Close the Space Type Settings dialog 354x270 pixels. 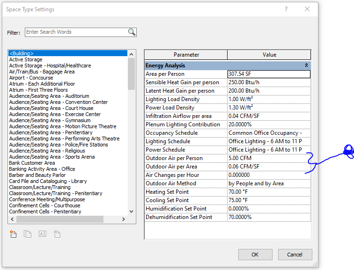tap(307, 9)
